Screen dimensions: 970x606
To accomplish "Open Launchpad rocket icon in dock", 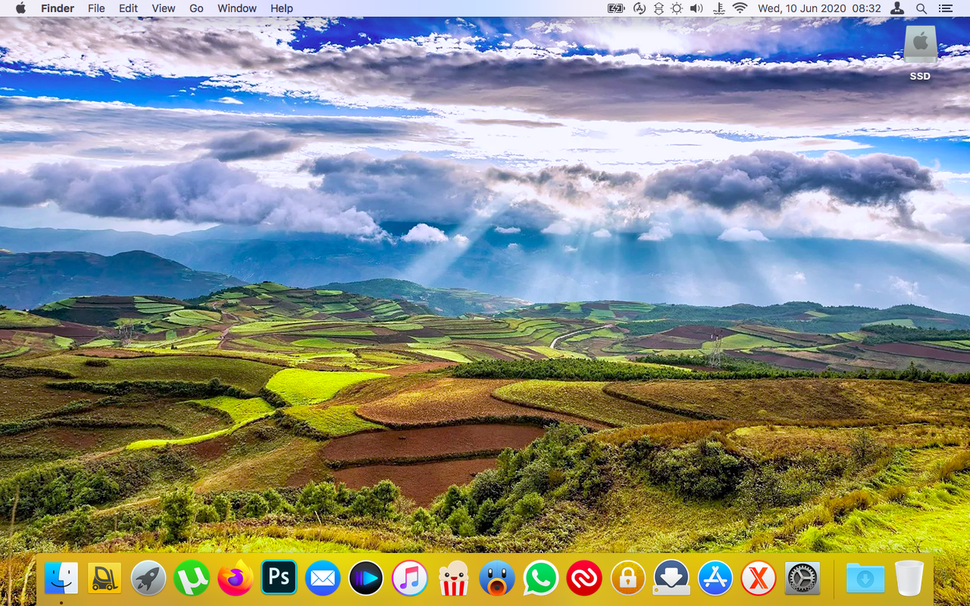I will 149,579.
